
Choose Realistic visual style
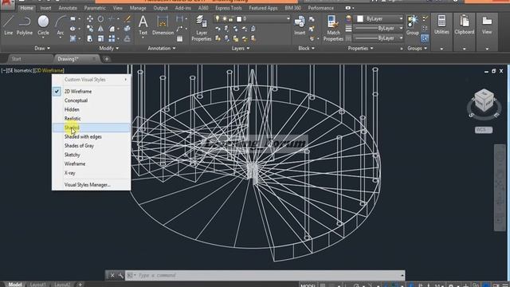(92, 119)
